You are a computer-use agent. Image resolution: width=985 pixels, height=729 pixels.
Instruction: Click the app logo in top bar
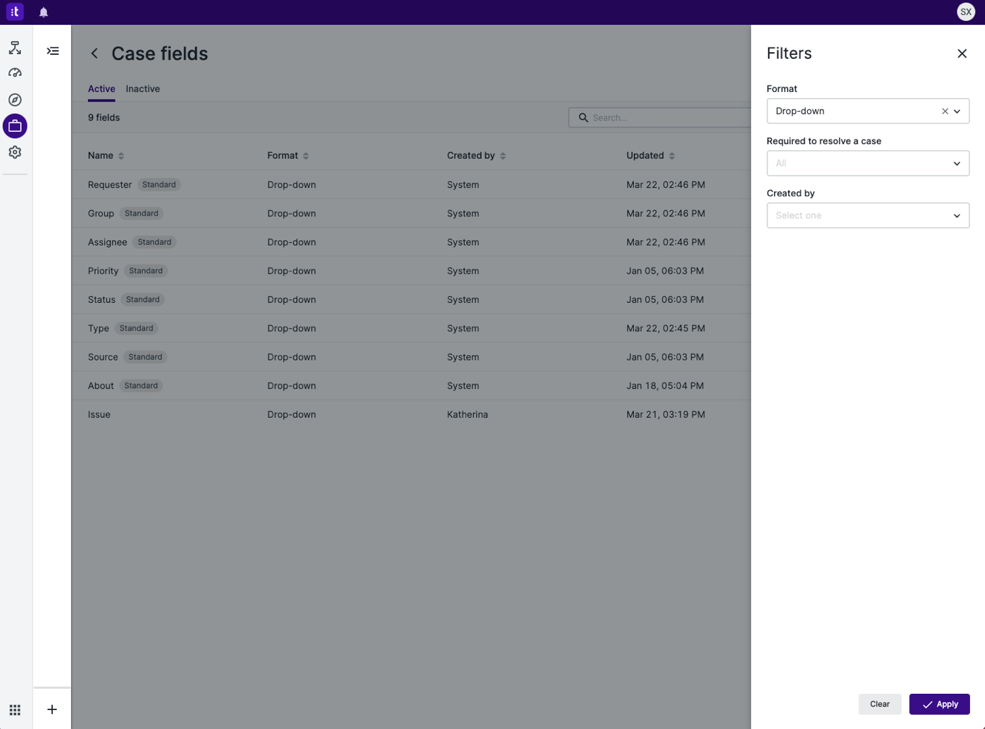(15, 11)
